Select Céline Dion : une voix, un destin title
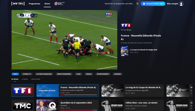 (x=141, y=103)
